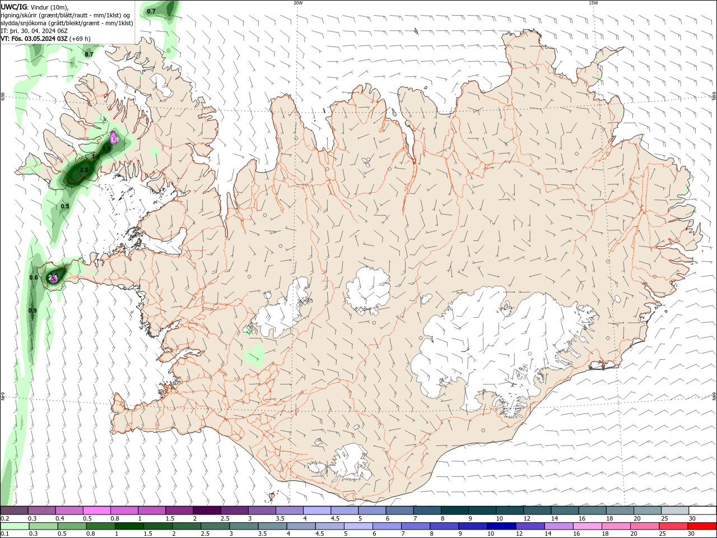
Task: Click the bright red 30 swatch, lower scale
Action: pos(702,526)
